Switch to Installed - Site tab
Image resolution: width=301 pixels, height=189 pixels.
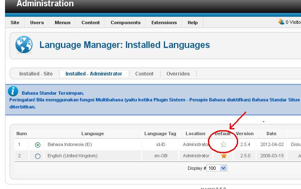click(x=36, y=73)
